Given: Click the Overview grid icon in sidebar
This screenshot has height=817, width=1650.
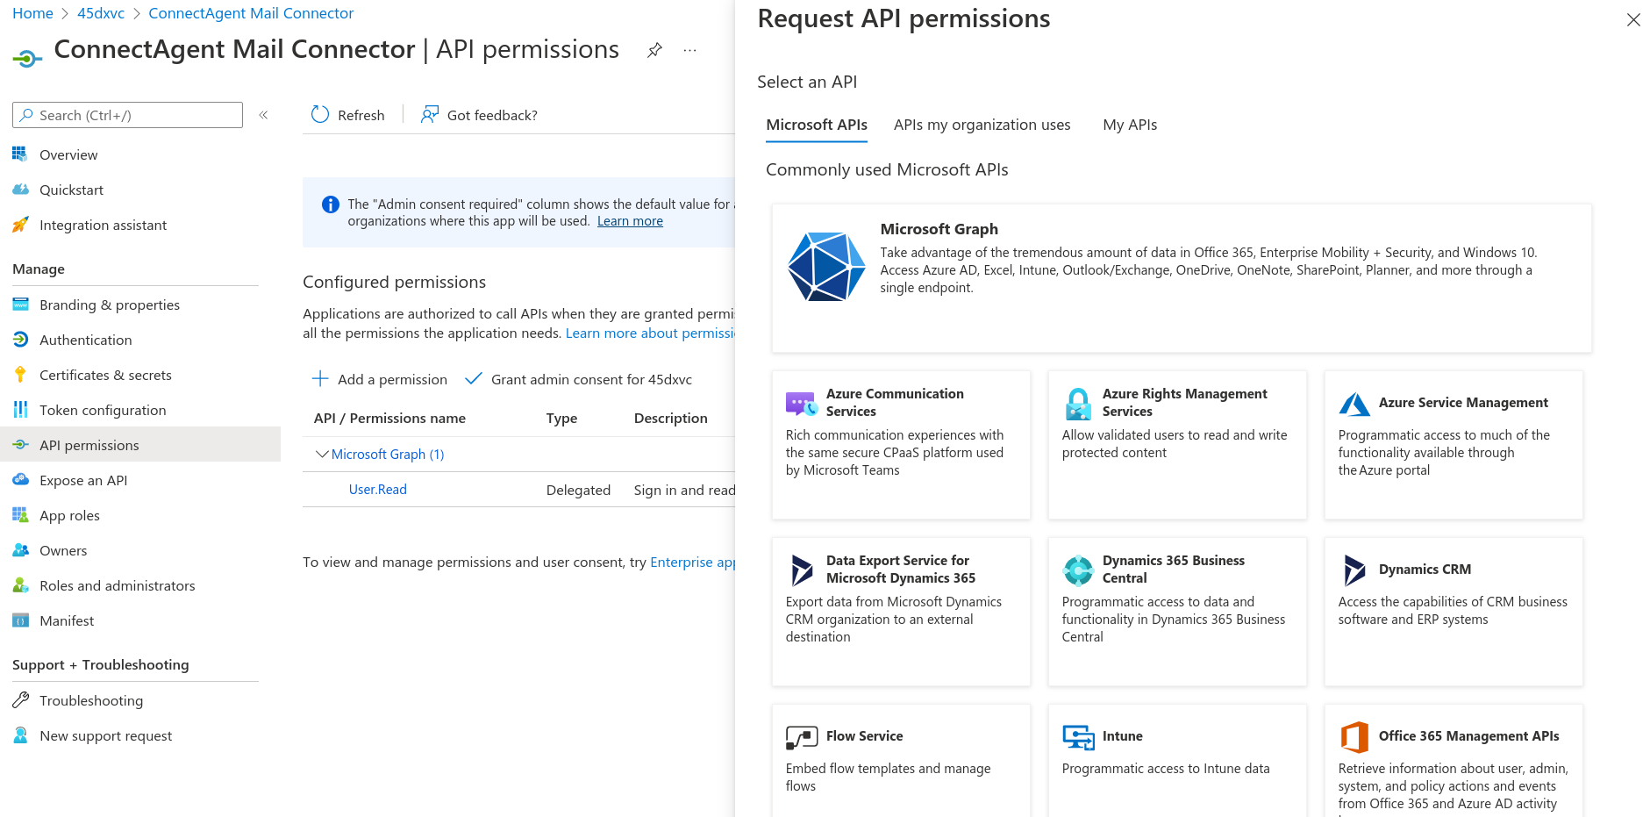Looking at the screenshot, I should point(20,154).
